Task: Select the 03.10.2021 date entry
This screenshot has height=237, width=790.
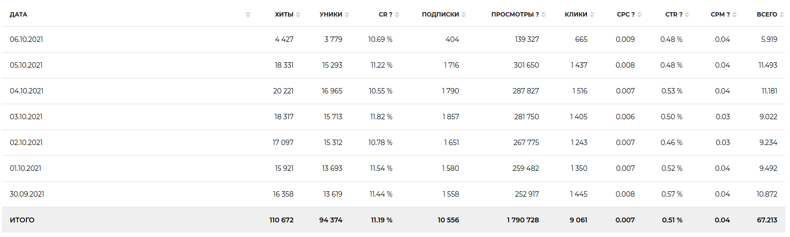Action: pyautogui.click(x=26, y=117)
